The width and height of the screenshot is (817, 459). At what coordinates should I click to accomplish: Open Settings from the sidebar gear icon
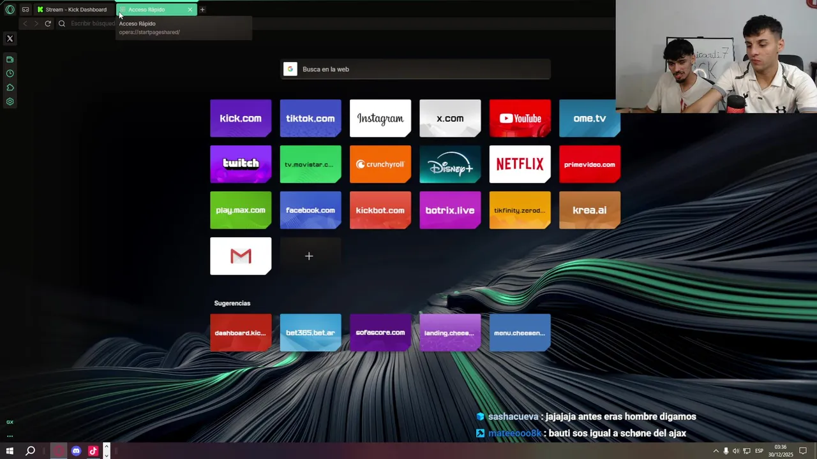10,101
